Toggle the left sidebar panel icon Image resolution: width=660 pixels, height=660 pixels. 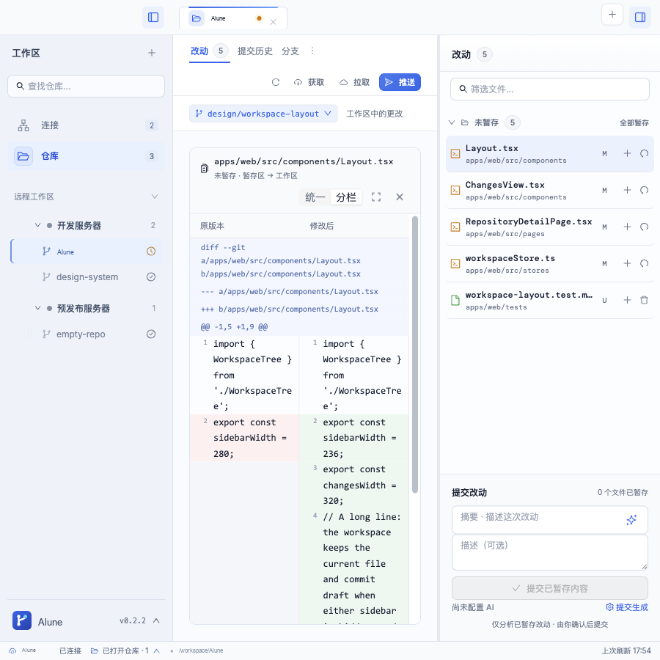pyautogui.click(x=153, y=18)
